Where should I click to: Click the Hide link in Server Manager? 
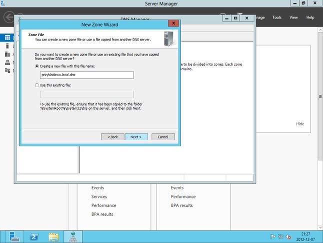[300, 124]
